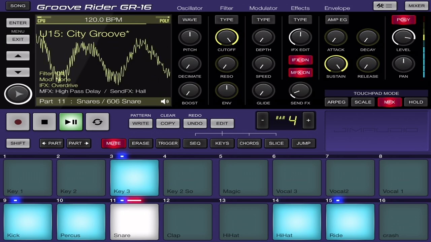Click the GLIDE knob
Screen dimensions: 431x242
[x=263, y=90]
